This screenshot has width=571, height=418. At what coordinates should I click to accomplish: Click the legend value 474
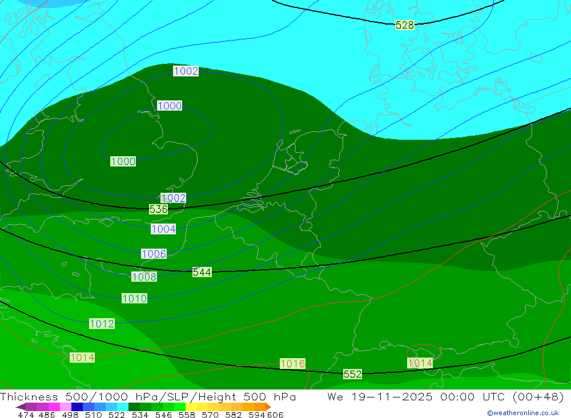[26, 415]
